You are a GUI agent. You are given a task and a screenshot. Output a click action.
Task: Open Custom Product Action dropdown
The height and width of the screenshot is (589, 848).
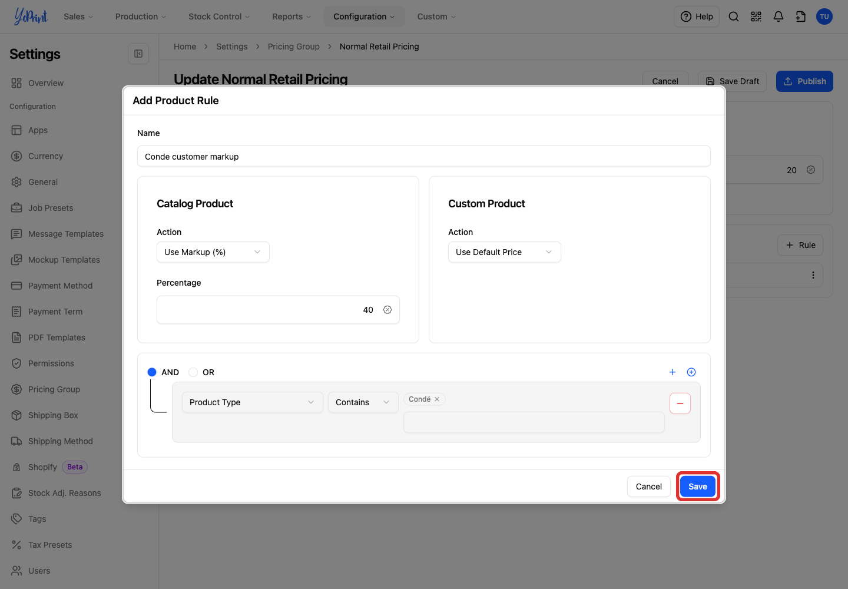(505, 252)
